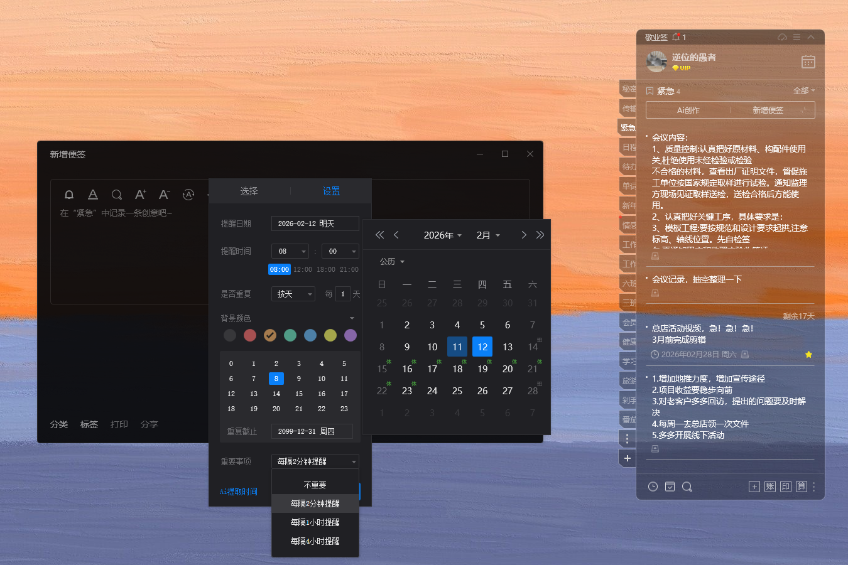Open the calendar icon next to 逆位的愚者

pos(808,62)
